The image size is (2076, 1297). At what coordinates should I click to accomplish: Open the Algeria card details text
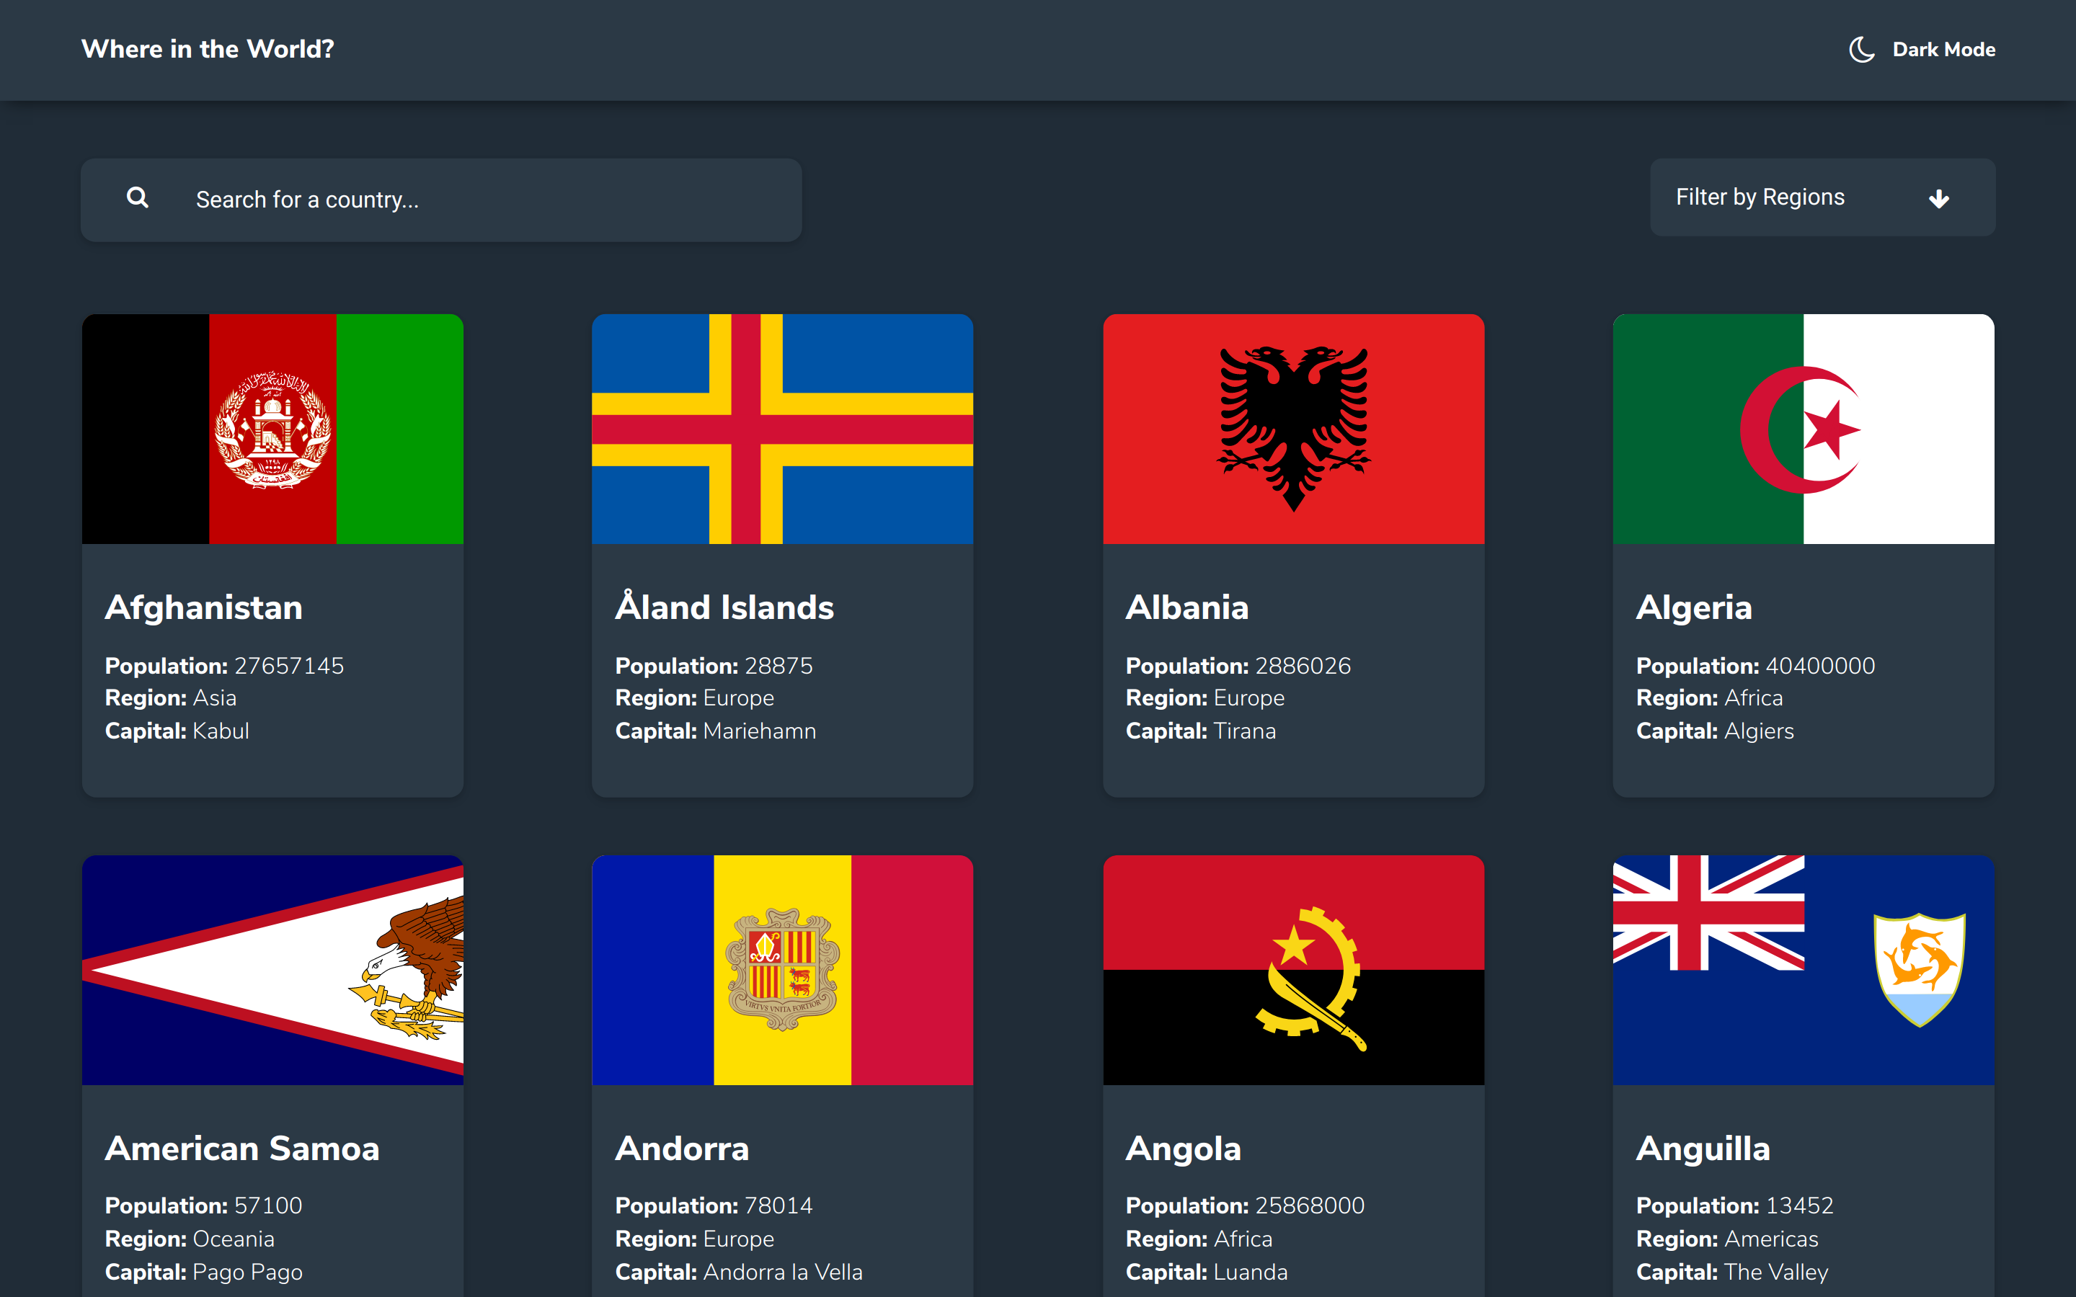pos(1755,698)
